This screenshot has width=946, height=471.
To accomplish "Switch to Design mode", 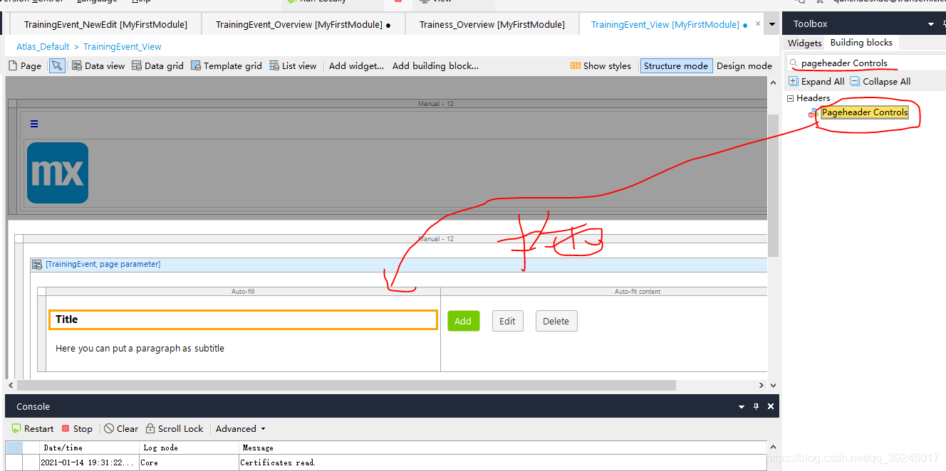I will (744, 66).
